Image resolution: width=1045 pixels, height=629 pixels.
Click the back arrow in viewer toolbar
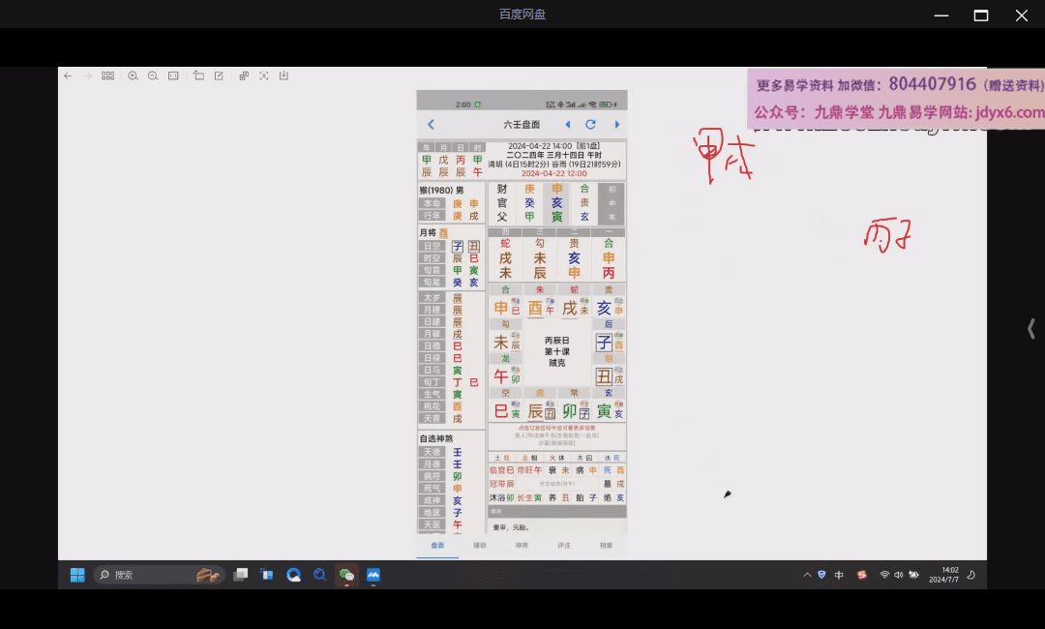[68, 75]
